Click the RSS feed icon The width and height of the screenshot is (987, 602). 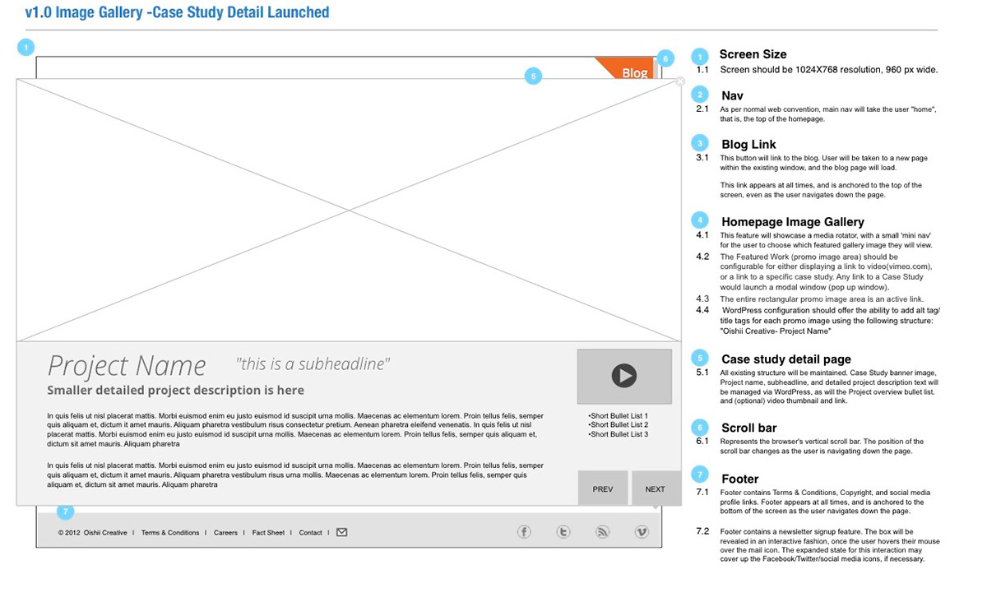tap(603, 532)
